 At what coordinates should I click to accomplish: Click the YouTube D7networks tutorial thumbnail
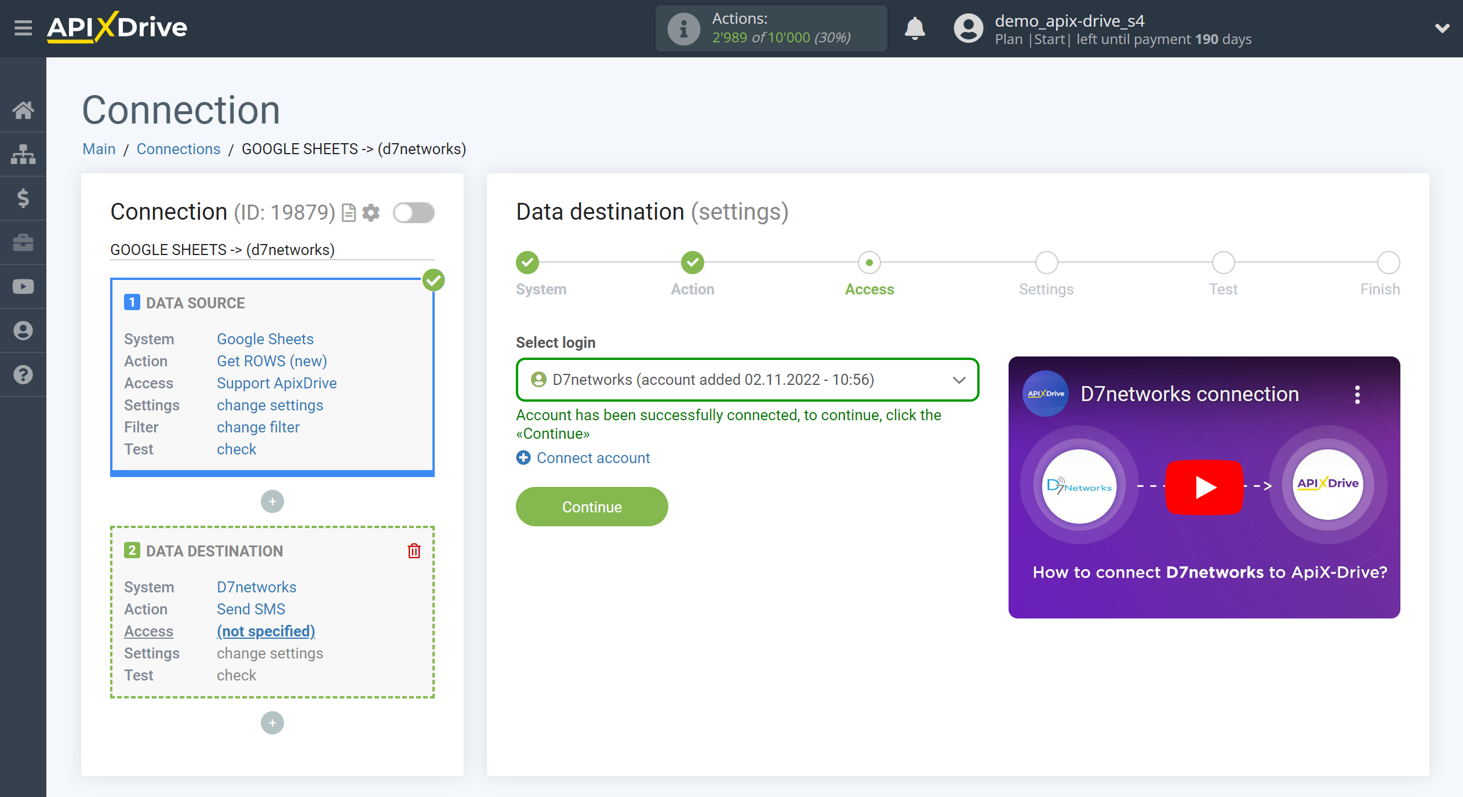(1205, 485)
